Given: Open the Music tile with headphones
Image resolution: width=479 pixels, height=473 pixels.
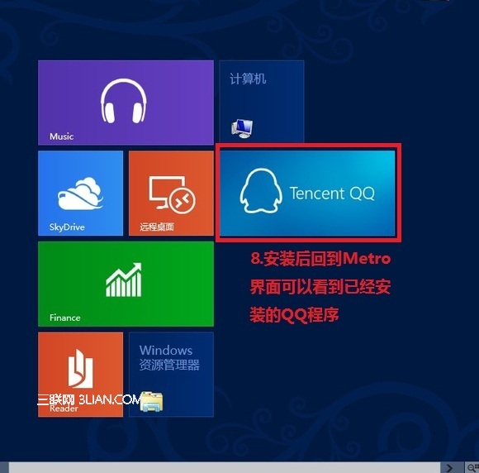Looking at the screenshot, I should coord(126,103).
